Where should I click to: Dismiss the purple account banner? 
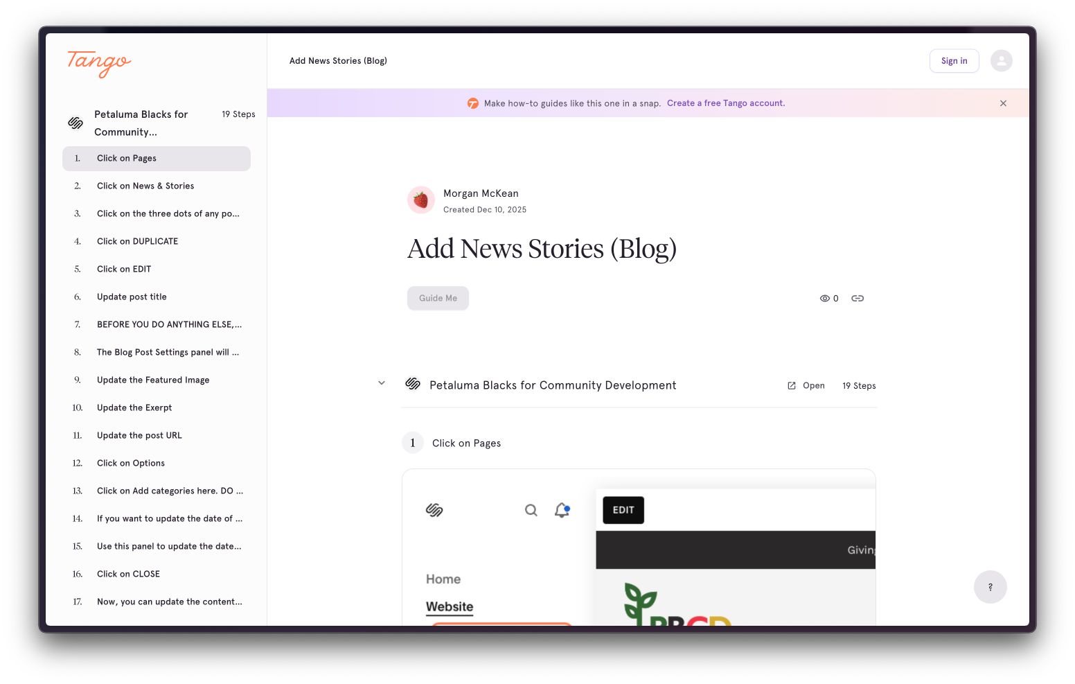pos(1003,103)
